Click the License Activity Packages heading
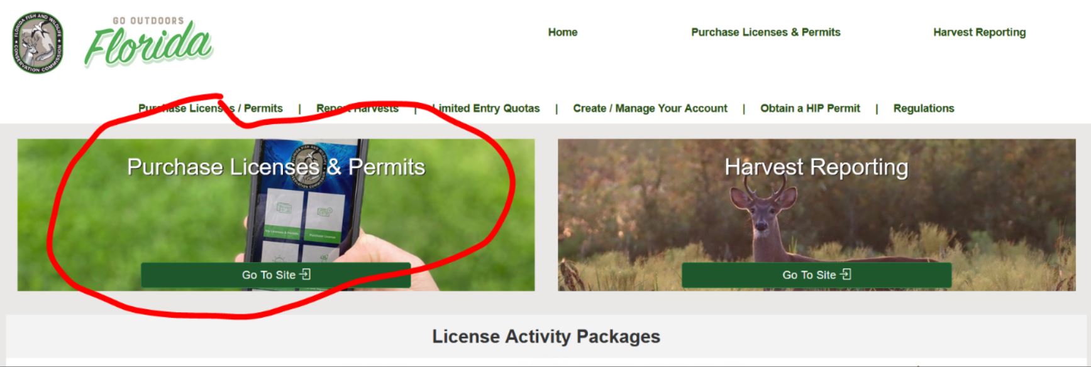1091x367 pixels. (x=546, y=336)
